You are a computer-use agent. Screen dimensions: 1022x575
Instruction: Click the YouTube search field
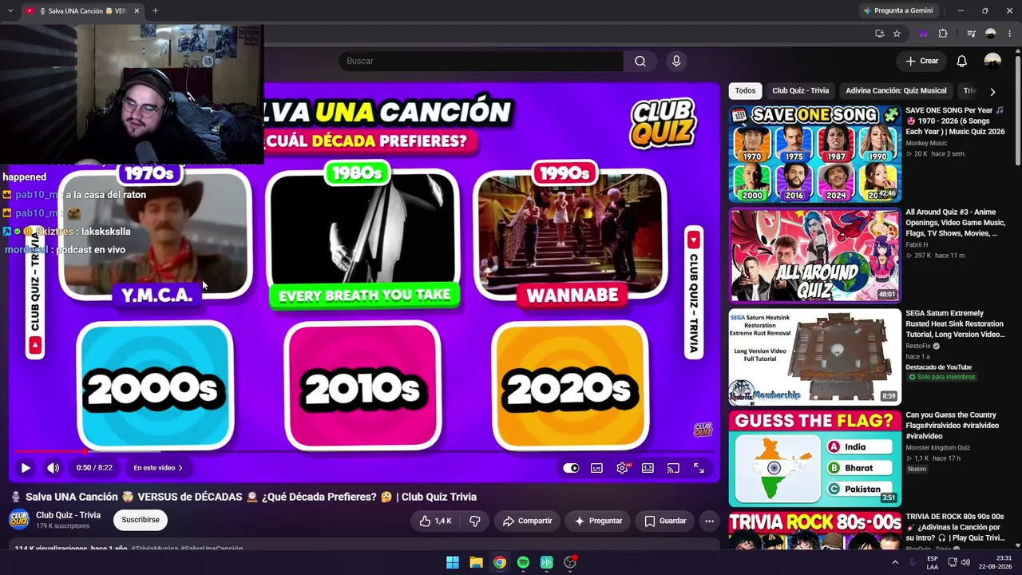[x=481, y=61]
